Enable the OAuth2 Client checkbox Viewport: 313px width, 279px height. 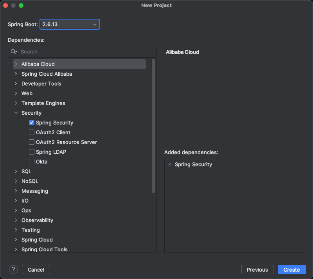(x=32, y=132)
